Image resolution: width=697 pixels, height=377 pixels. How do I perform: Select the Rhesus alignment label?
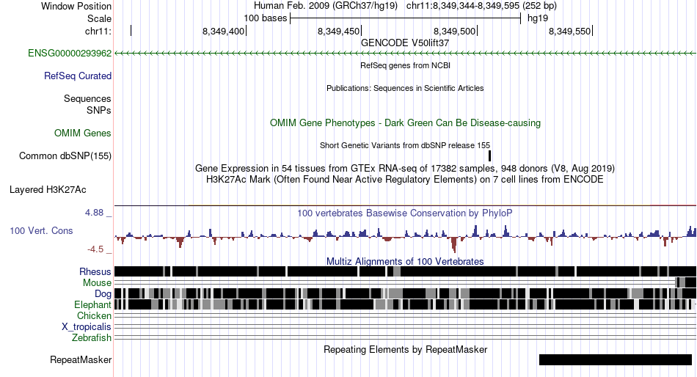(x=95, y=271)
